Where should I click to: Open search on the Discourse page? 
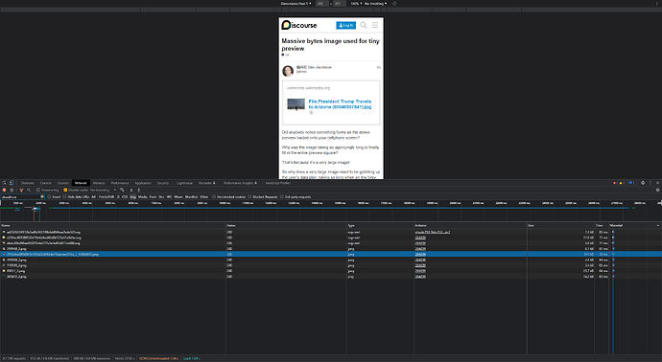[x=364, y=25]
